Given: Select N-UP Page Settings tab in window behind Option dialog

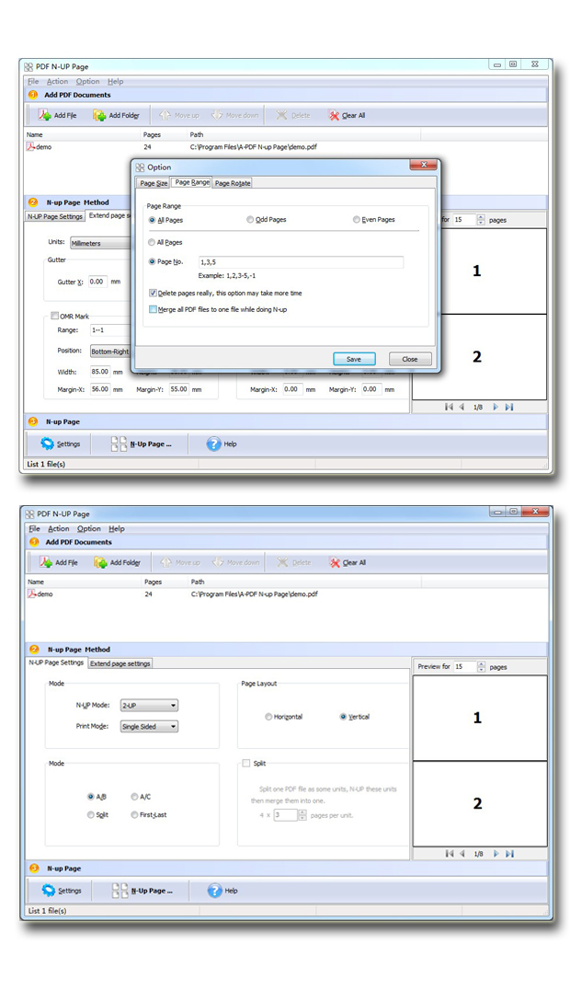Looking at the screenshot, I should click(x=55, y=217).
